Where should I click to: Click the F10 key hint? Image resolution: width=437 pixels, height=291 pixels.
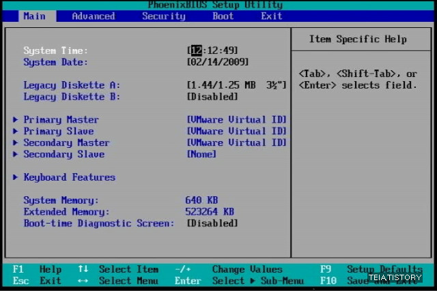coord(328,281)
